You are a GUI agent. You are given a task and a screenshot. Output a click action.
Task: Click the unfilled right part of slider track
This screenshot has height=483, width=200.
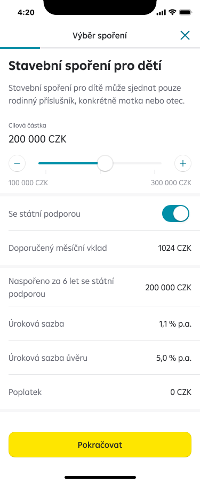tap(137, 163)
